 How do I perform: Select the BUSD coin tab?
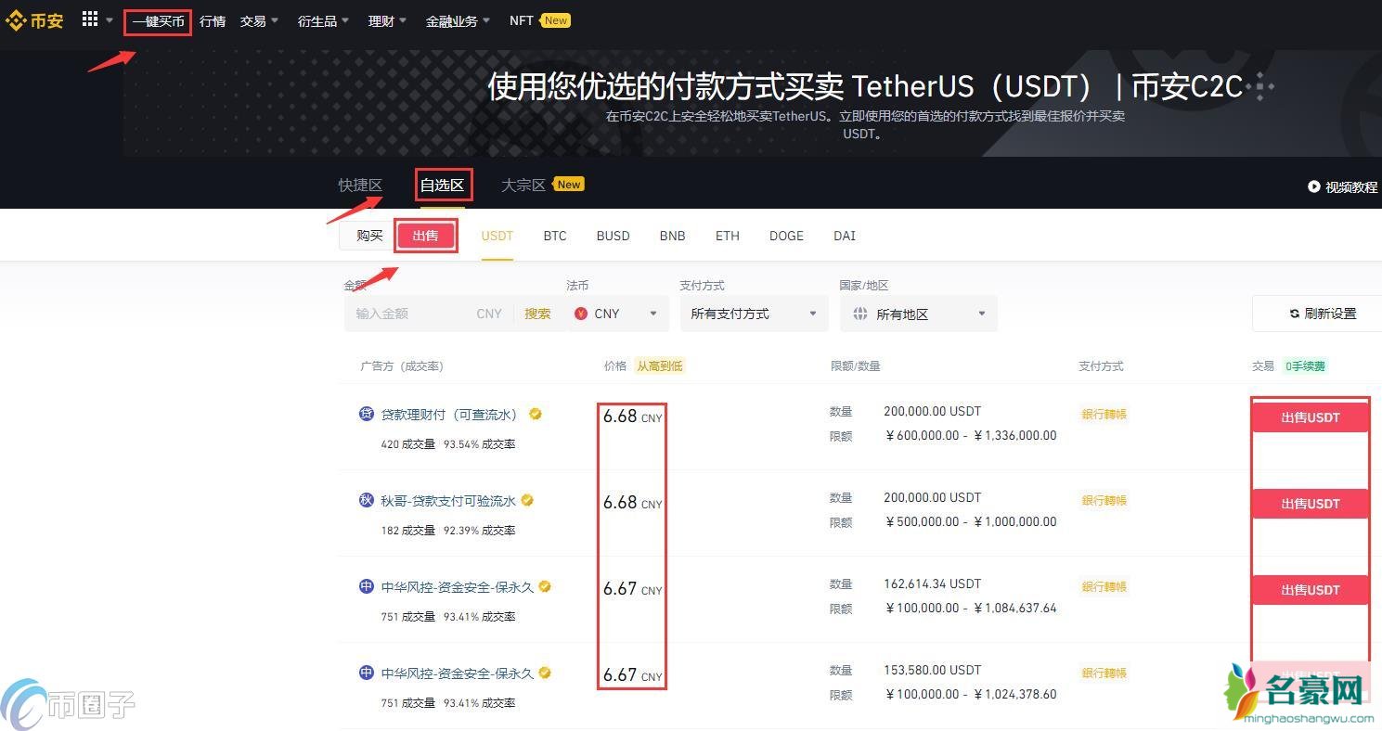pyautogui.click(x=614, y=236)
